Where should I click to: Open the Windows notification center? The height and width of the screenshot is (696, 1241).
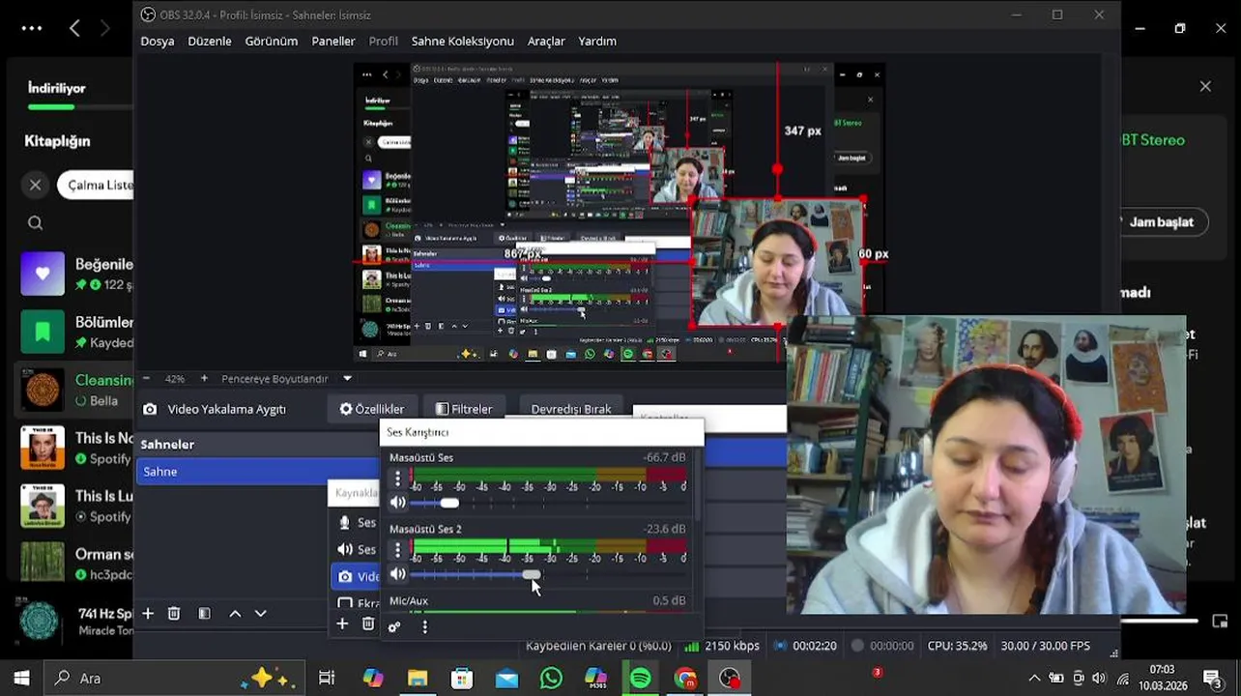click(x=1212, y=678)
